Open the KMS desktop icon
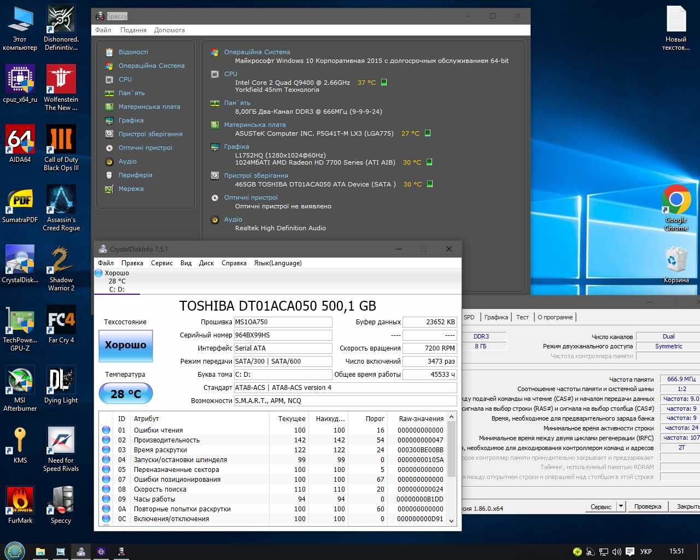 [20, 445]
